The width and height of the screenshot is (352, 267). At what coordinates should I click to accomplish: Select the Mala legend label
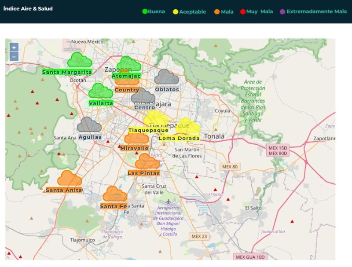(x=227, y=12)
